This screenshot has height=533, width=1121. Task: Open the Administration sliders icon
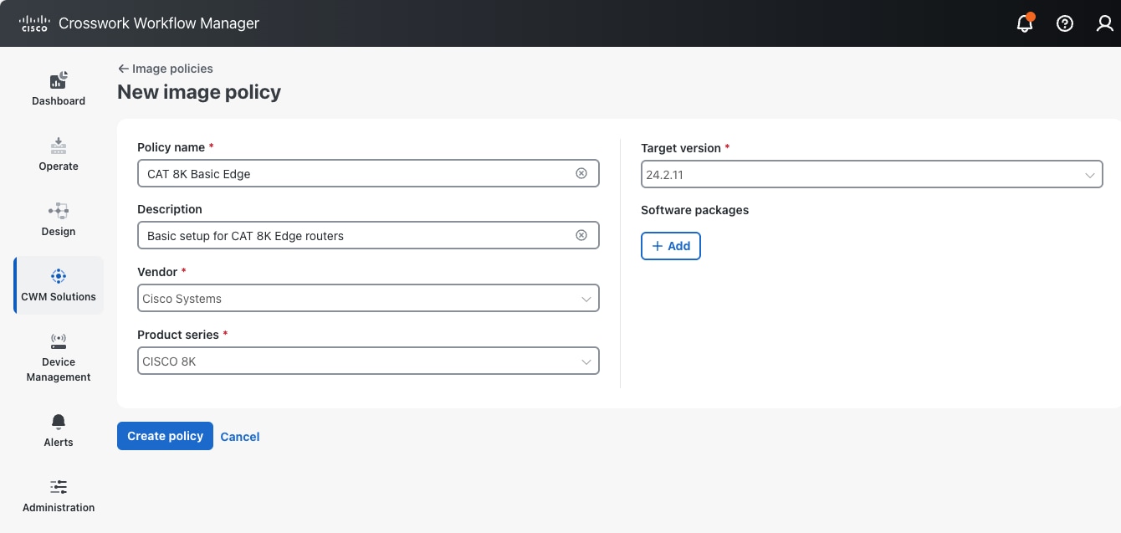(59, 487)
